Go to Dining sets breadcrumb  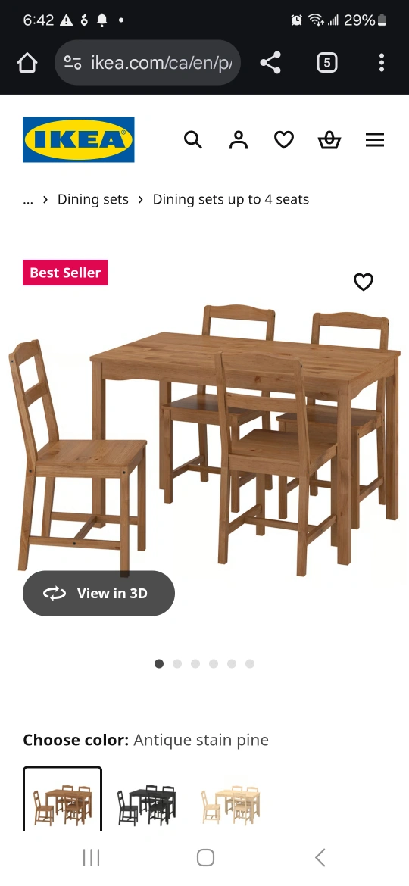[93, 199]
